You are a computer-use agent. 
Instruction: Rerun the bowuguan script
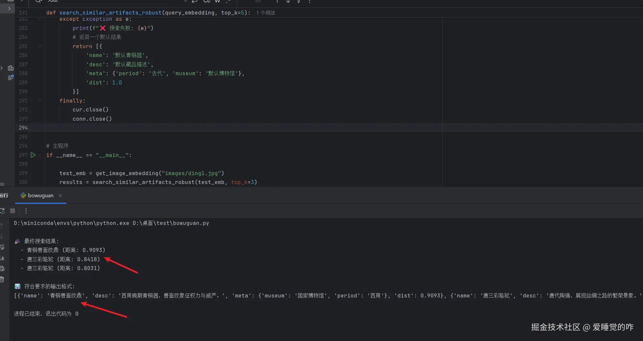(3, 211)
